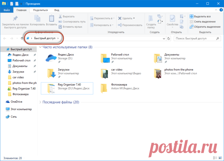The height and width of the screenshot is (161, 224).
Task: Click the Журнал history icon in Открыть
Action: coord(182,27)
